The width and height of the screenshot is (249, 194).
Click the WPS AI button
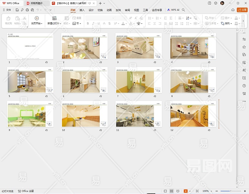(173, 10)
